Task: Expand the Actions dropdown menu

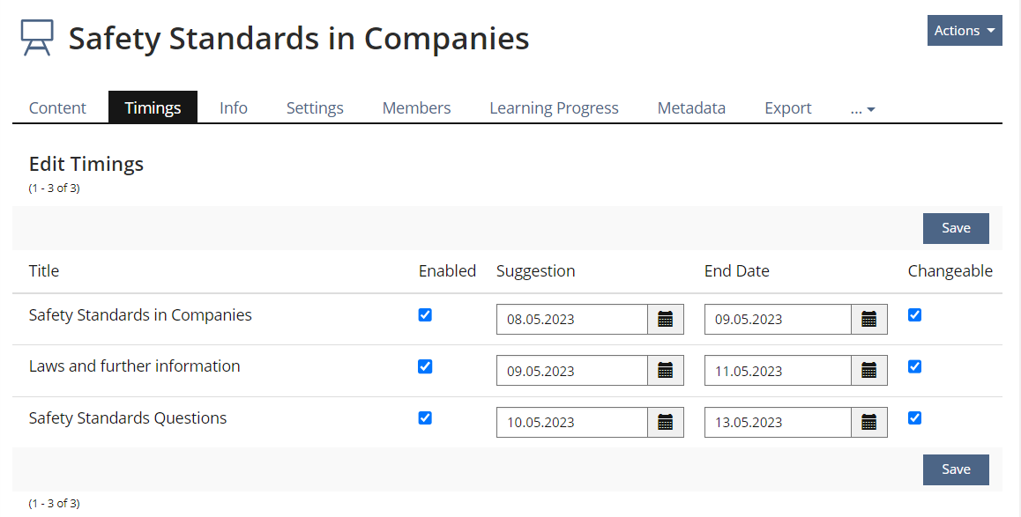Action: (965, 30)
